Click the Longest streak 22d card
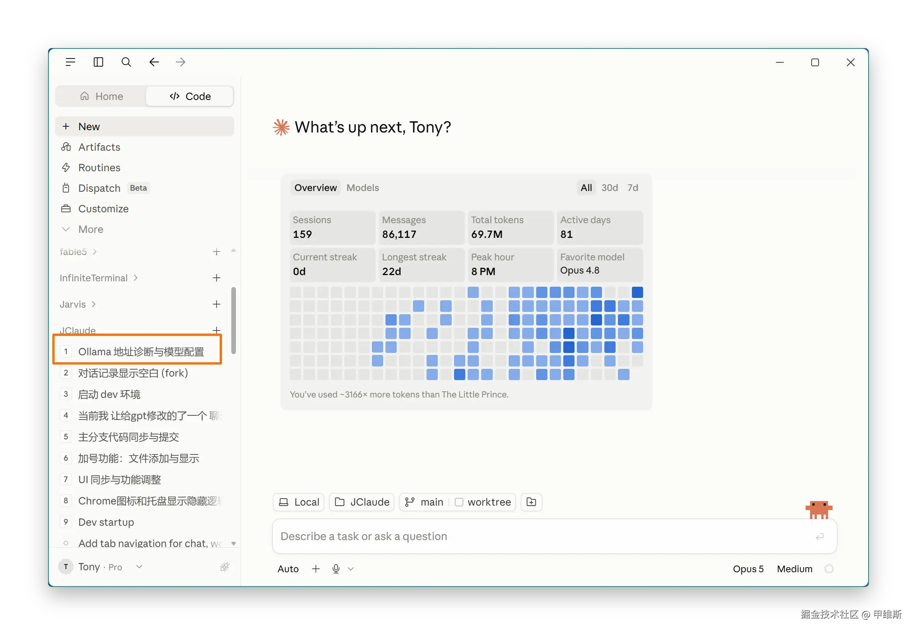 422,265
